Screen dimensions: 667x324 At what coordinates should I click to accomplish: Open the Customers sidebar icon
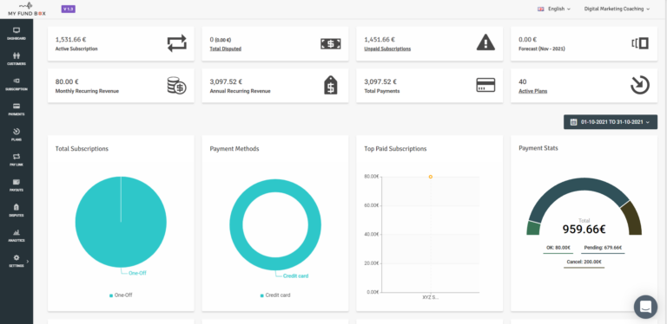click(x=17, y=55)
